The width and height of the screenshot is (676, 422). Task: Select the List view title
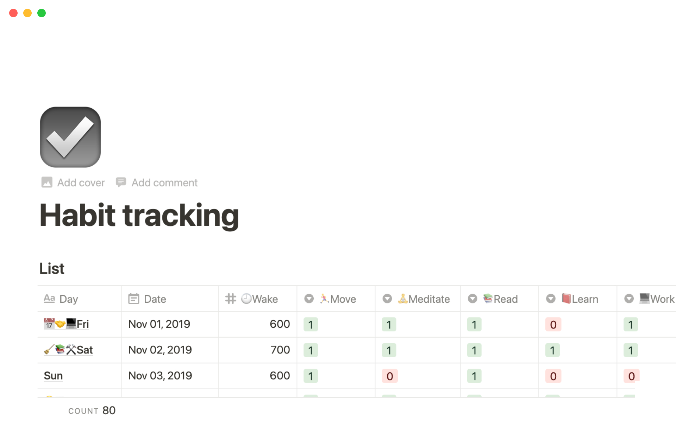coord(52,269)
